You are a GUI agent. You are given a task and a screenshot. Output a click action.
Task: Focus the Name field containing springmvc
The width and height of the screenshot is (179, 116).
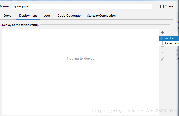82,6
